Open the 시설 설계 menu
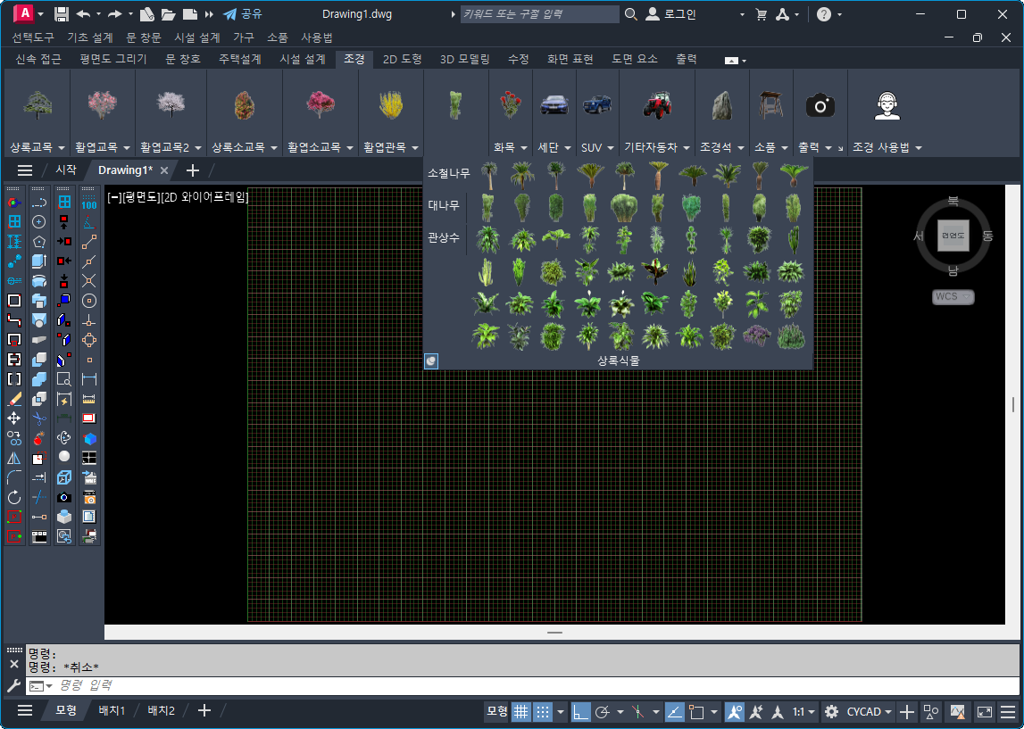 click(x=196, y=37)
